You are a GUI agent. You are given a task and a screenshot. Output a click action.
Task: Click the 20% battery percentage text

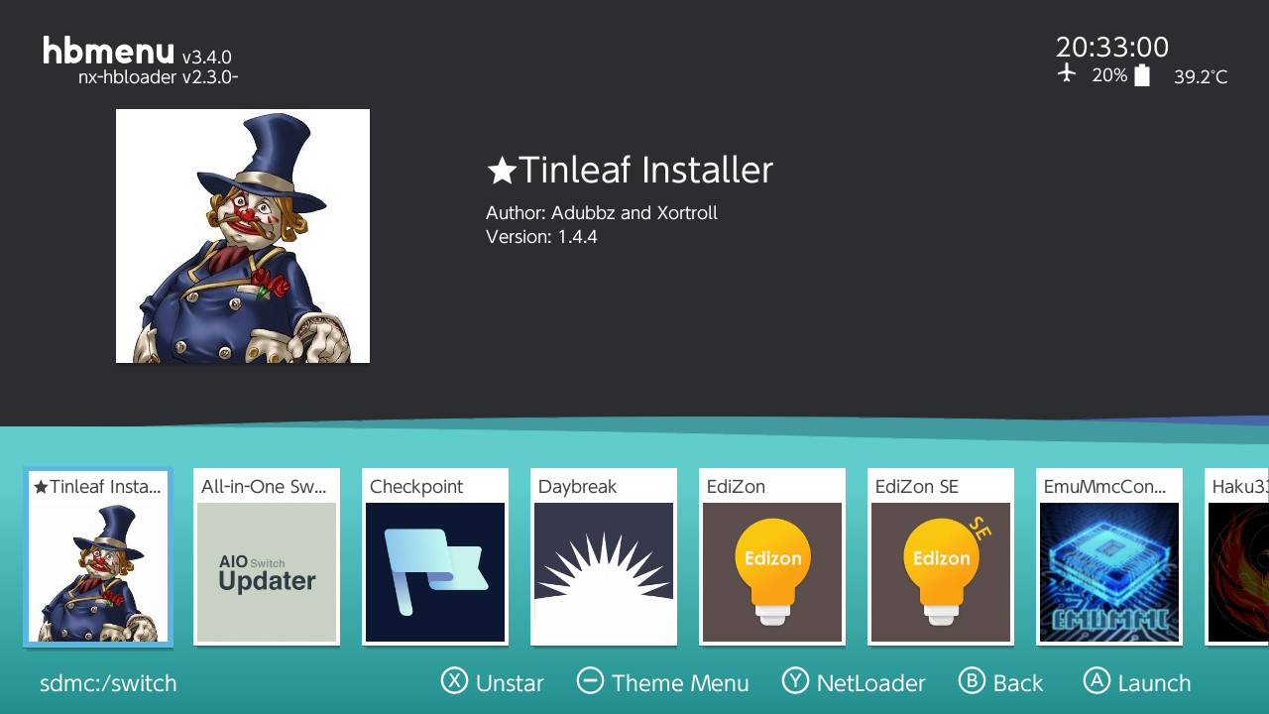click(1109, 75)
